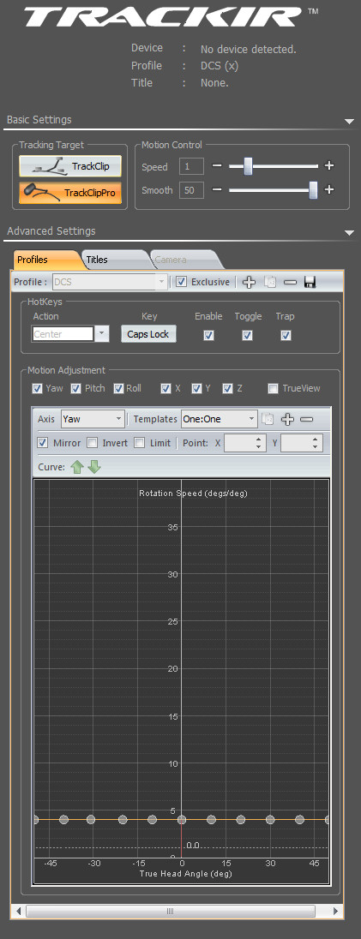361x939 pixels.
Task: Lower curve with green down arrow
Action: [94, 467]
